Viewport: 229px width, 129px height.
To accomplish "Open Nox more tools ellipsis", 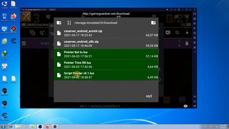I will point(195,52).
